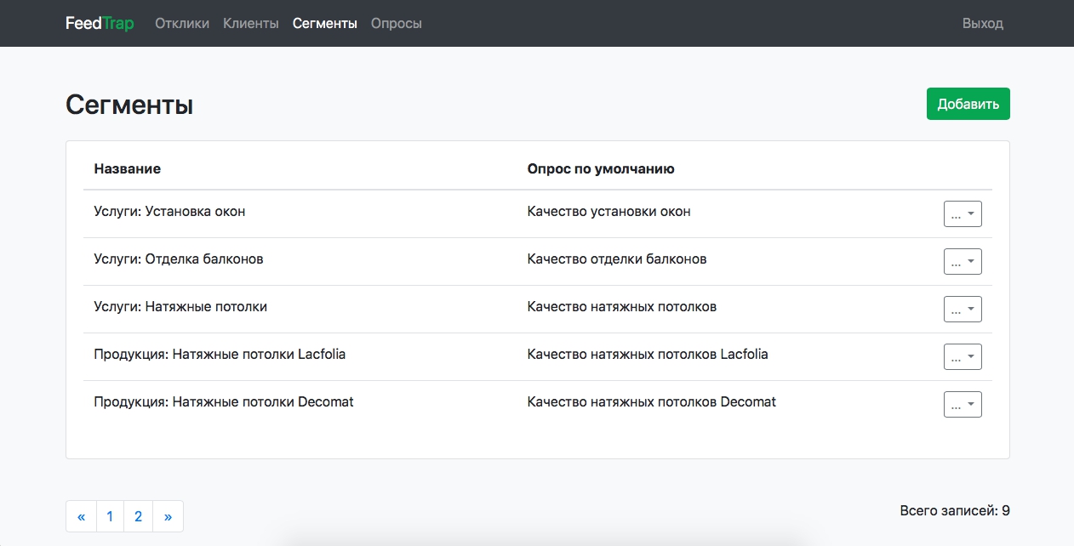The height and width of the screenshot is (546, 1074).
Task: Click the FeedTrap logo
Action: (100, 23)
